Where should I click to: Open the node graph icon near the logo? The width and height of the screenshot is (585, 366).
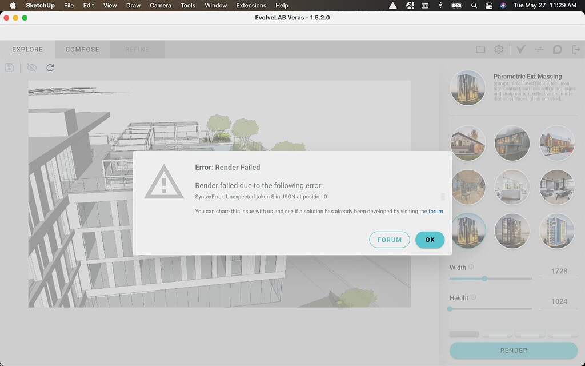pyautogui.click(x=539, y=49)
